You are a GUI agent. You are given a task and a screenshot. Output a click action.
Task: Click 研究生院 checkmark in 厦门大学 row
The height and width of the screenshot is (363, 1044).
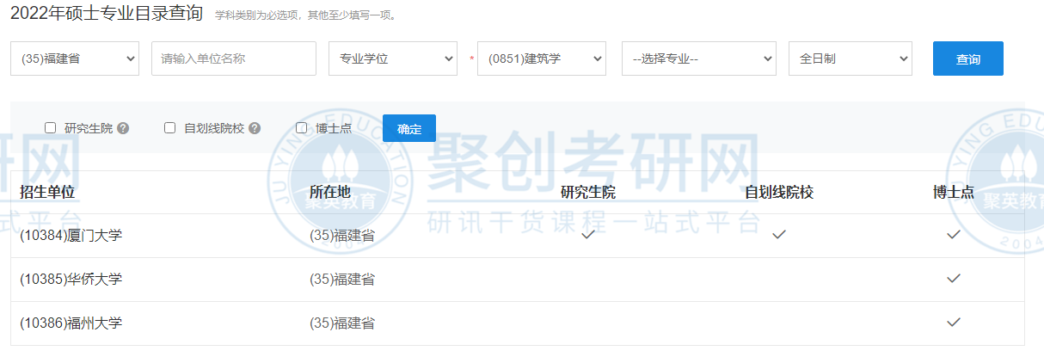click(x=588, y=234)
